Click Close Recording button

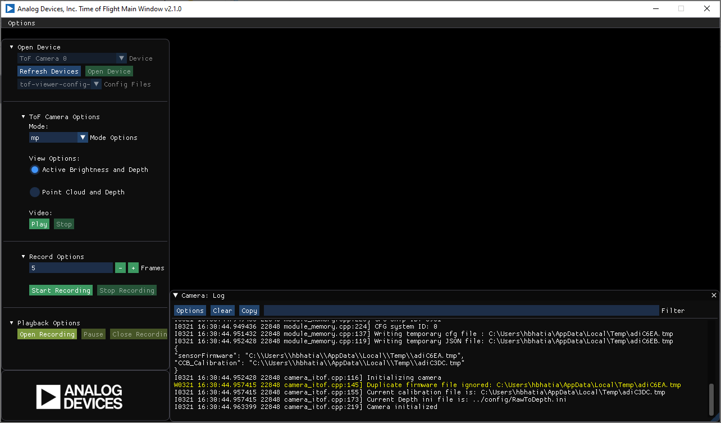139,334
